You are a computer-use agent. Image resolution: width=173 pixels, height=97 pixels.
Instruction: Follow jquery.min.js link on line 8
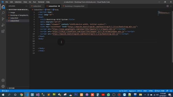coord(84,29)
